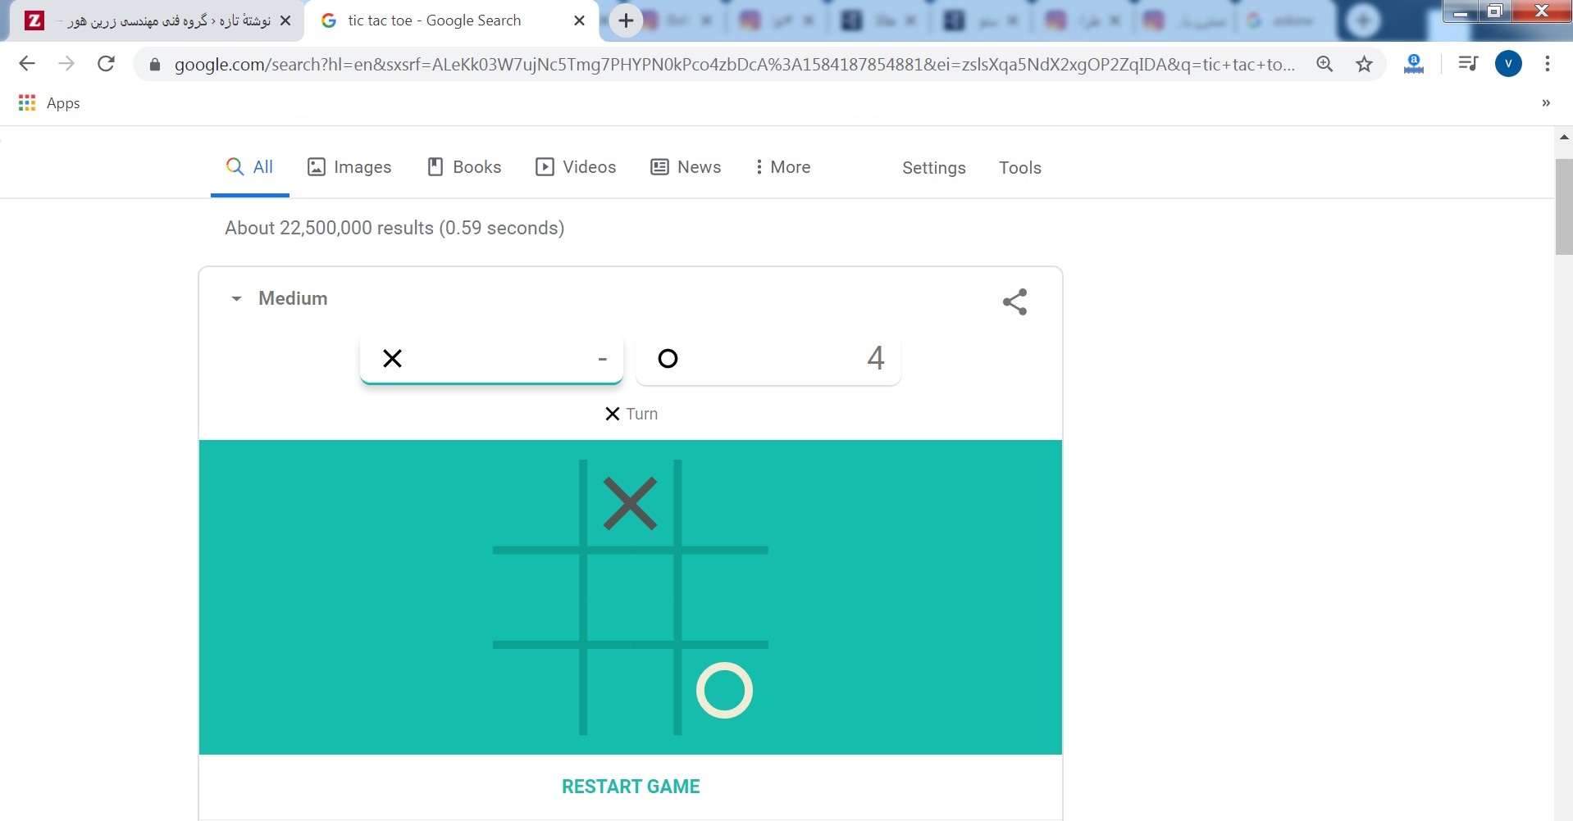Click the zoom magnifier icon in address bar
Image resolution: width=1573 pixels, height=821 pixels.
point(1325,64)
